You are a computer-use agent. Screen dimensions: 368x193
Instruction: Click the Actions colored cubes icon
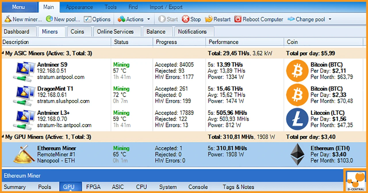(122, 19)
